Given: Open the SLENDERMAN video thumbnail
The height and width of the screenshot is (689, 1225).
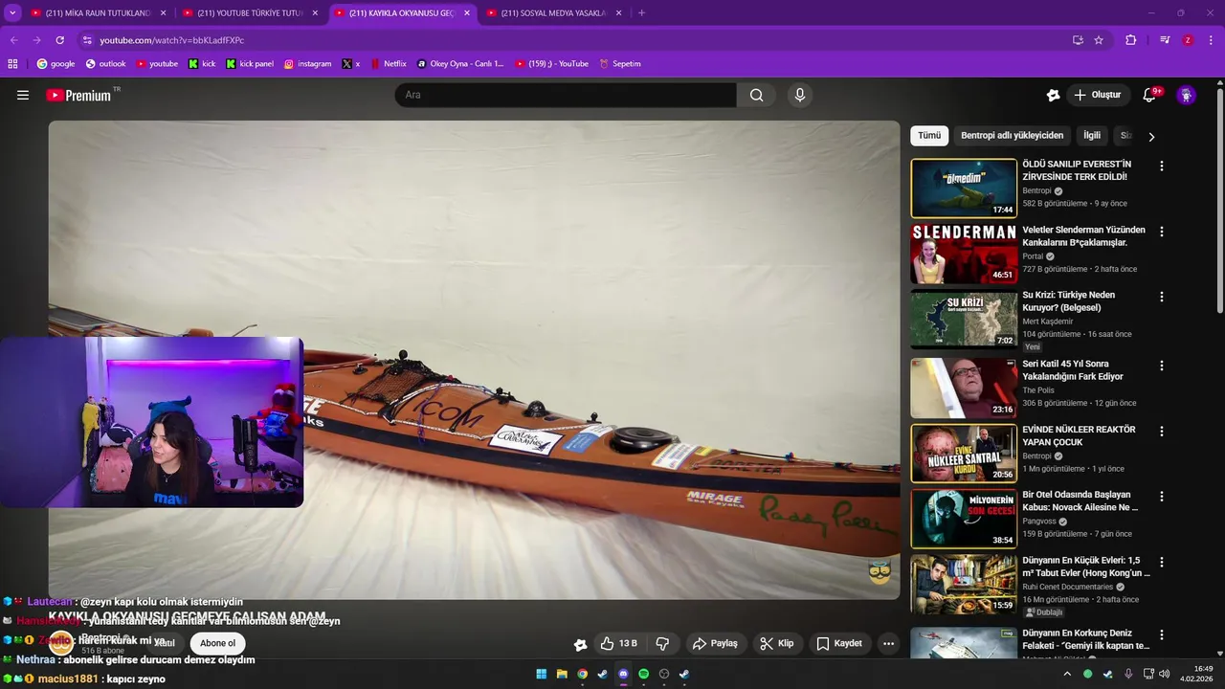Looking at the screenshot, I should (x=964, y=254).
